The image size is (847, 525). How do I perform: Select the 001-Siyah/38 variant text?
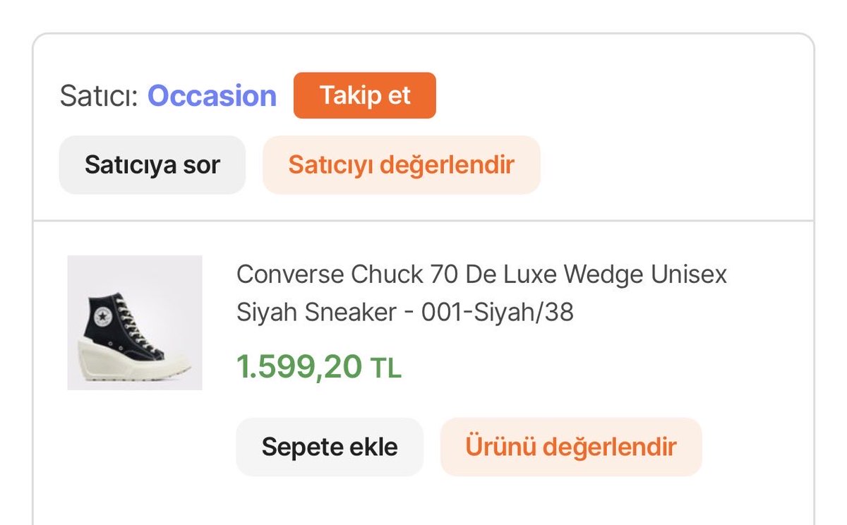tap(498, 313)
